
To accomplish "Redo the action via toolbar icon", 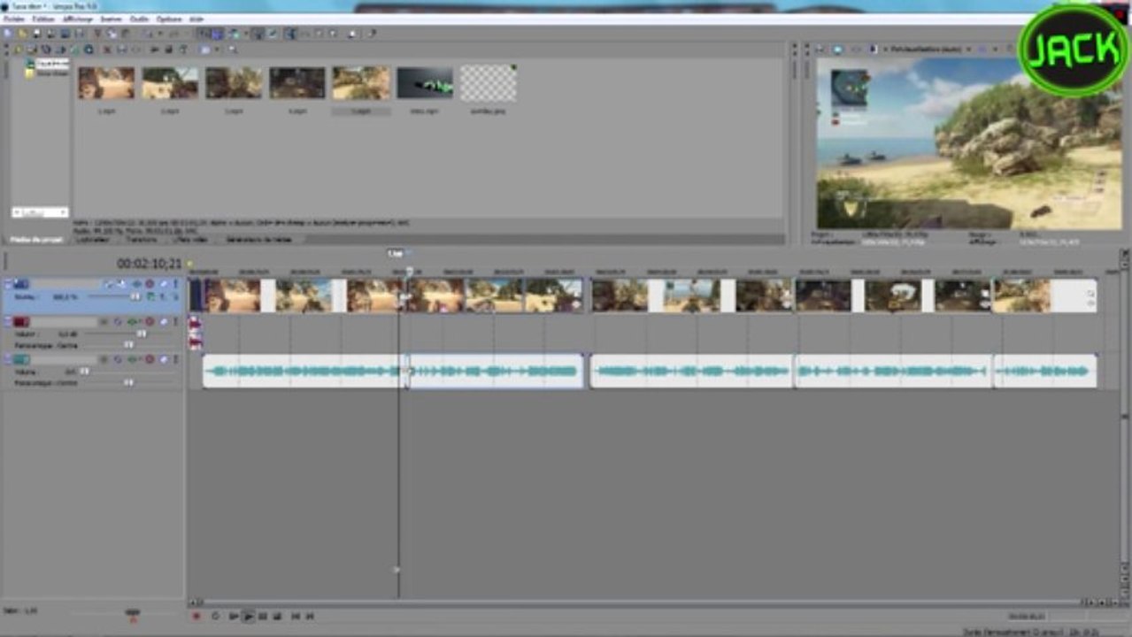I will coord(173,33).
